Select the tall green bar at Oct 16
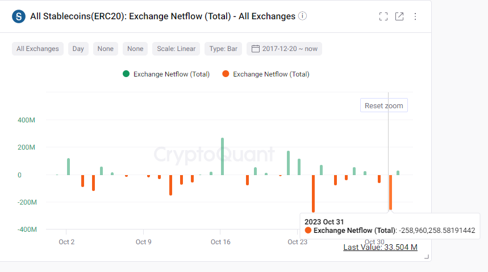Image resolution: width=488 pixels, height=272 pixels. [x=222, y=156]
